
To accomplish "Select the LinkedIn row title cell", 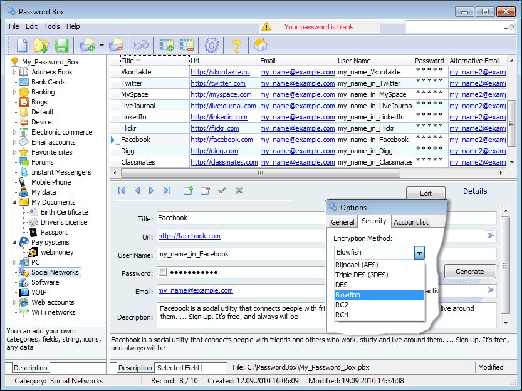I will tap(154, 117).
